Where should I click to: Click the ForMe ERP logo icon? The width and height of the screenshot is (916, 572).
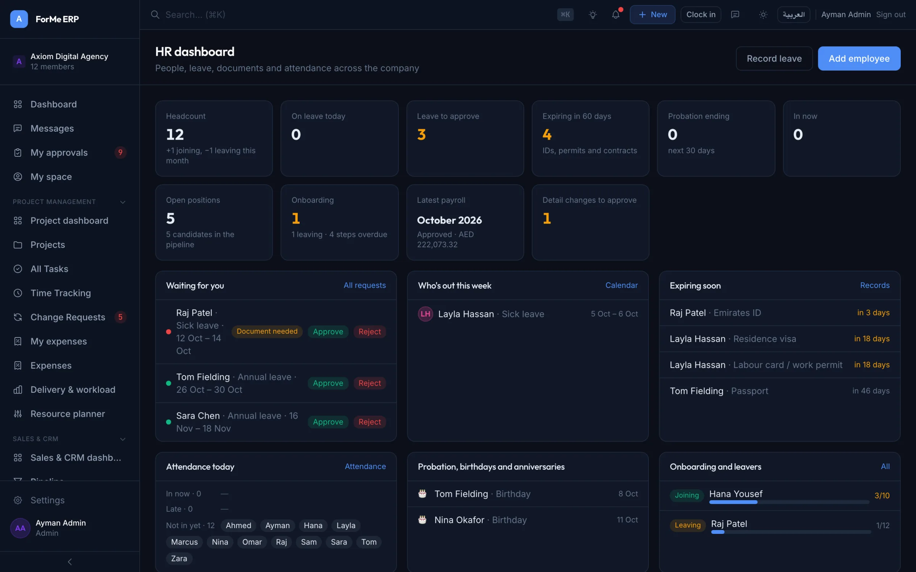(x=19, y=19)
